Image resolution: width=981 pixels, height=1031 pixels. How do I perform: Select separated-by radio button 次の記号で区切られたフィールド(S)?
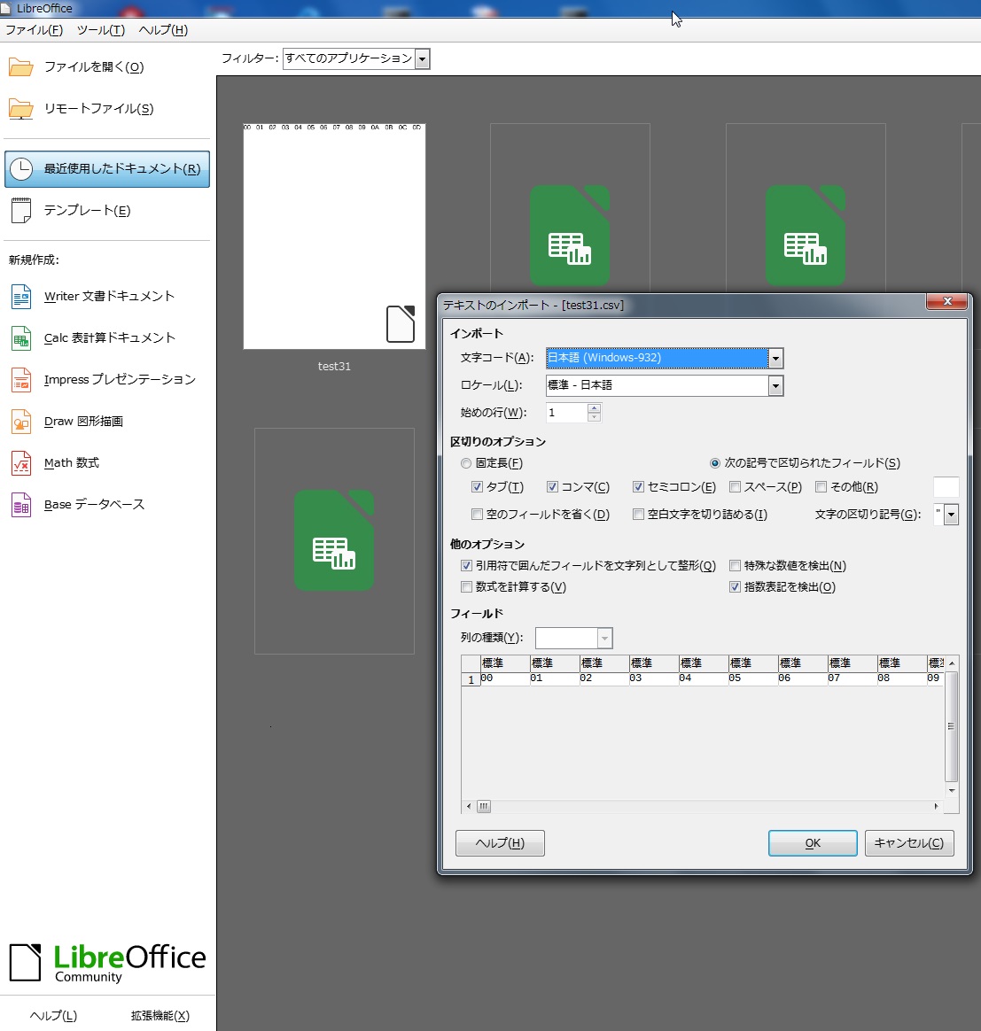tap(715, 463)
